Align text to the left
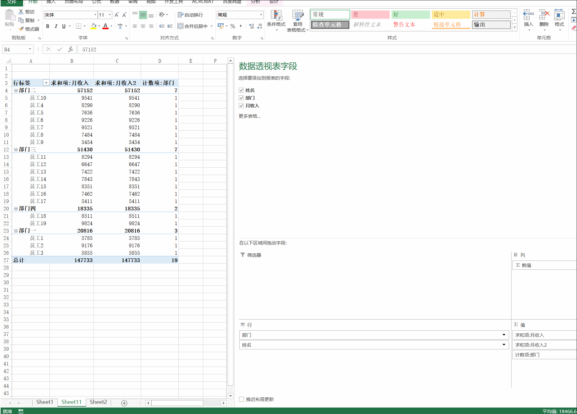577x414 pixels. click(x=135, y=26)
